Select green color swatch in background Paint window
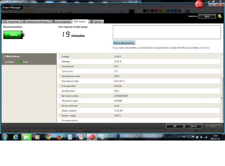 point(168,11)
